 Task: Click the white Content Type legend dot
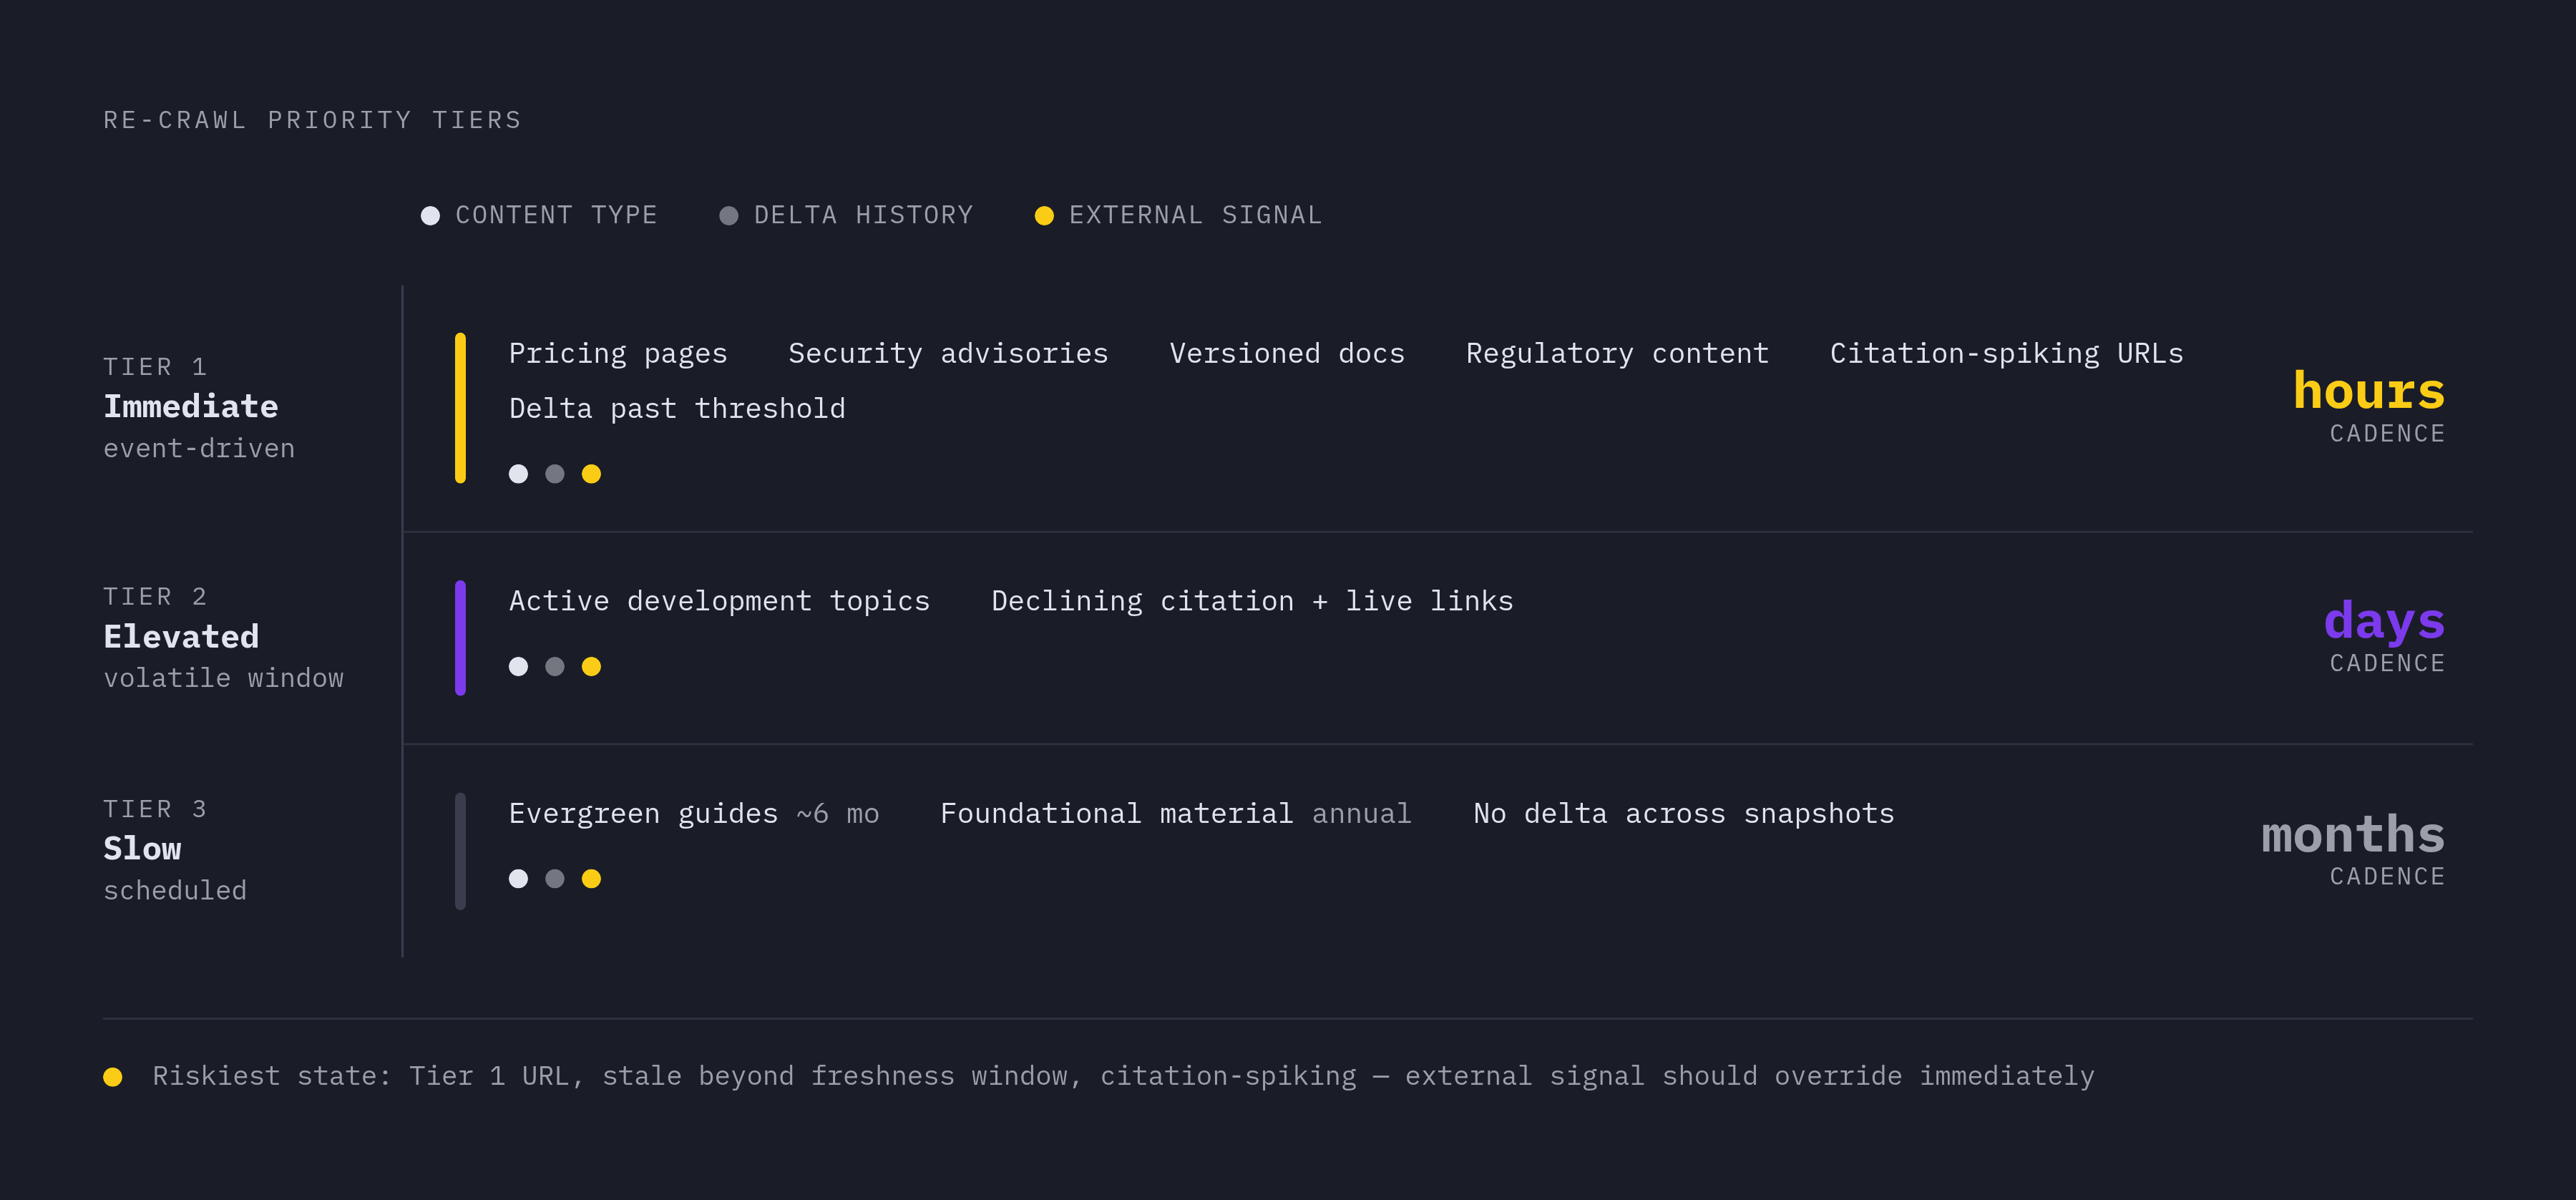(430, 216)
